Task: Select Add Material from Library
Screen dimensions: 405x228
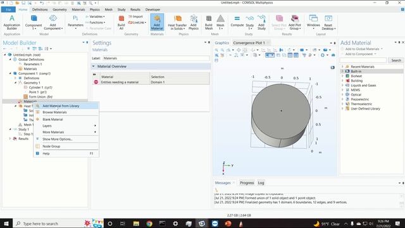Action: tap(66, 106)
